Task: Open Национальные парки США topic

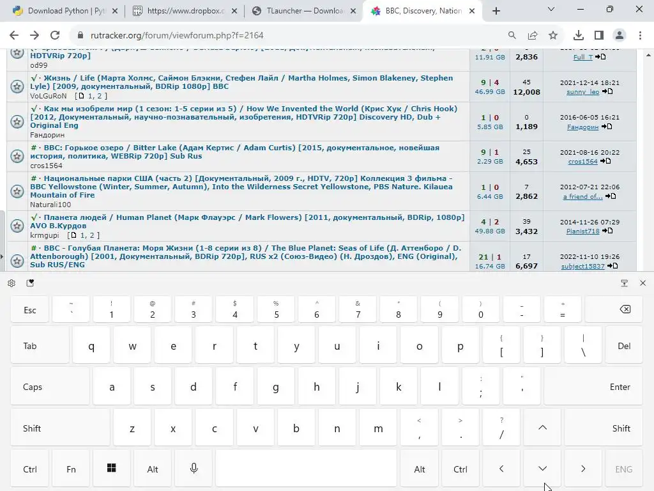Action: pyautogui.click(x=241, y=187)
